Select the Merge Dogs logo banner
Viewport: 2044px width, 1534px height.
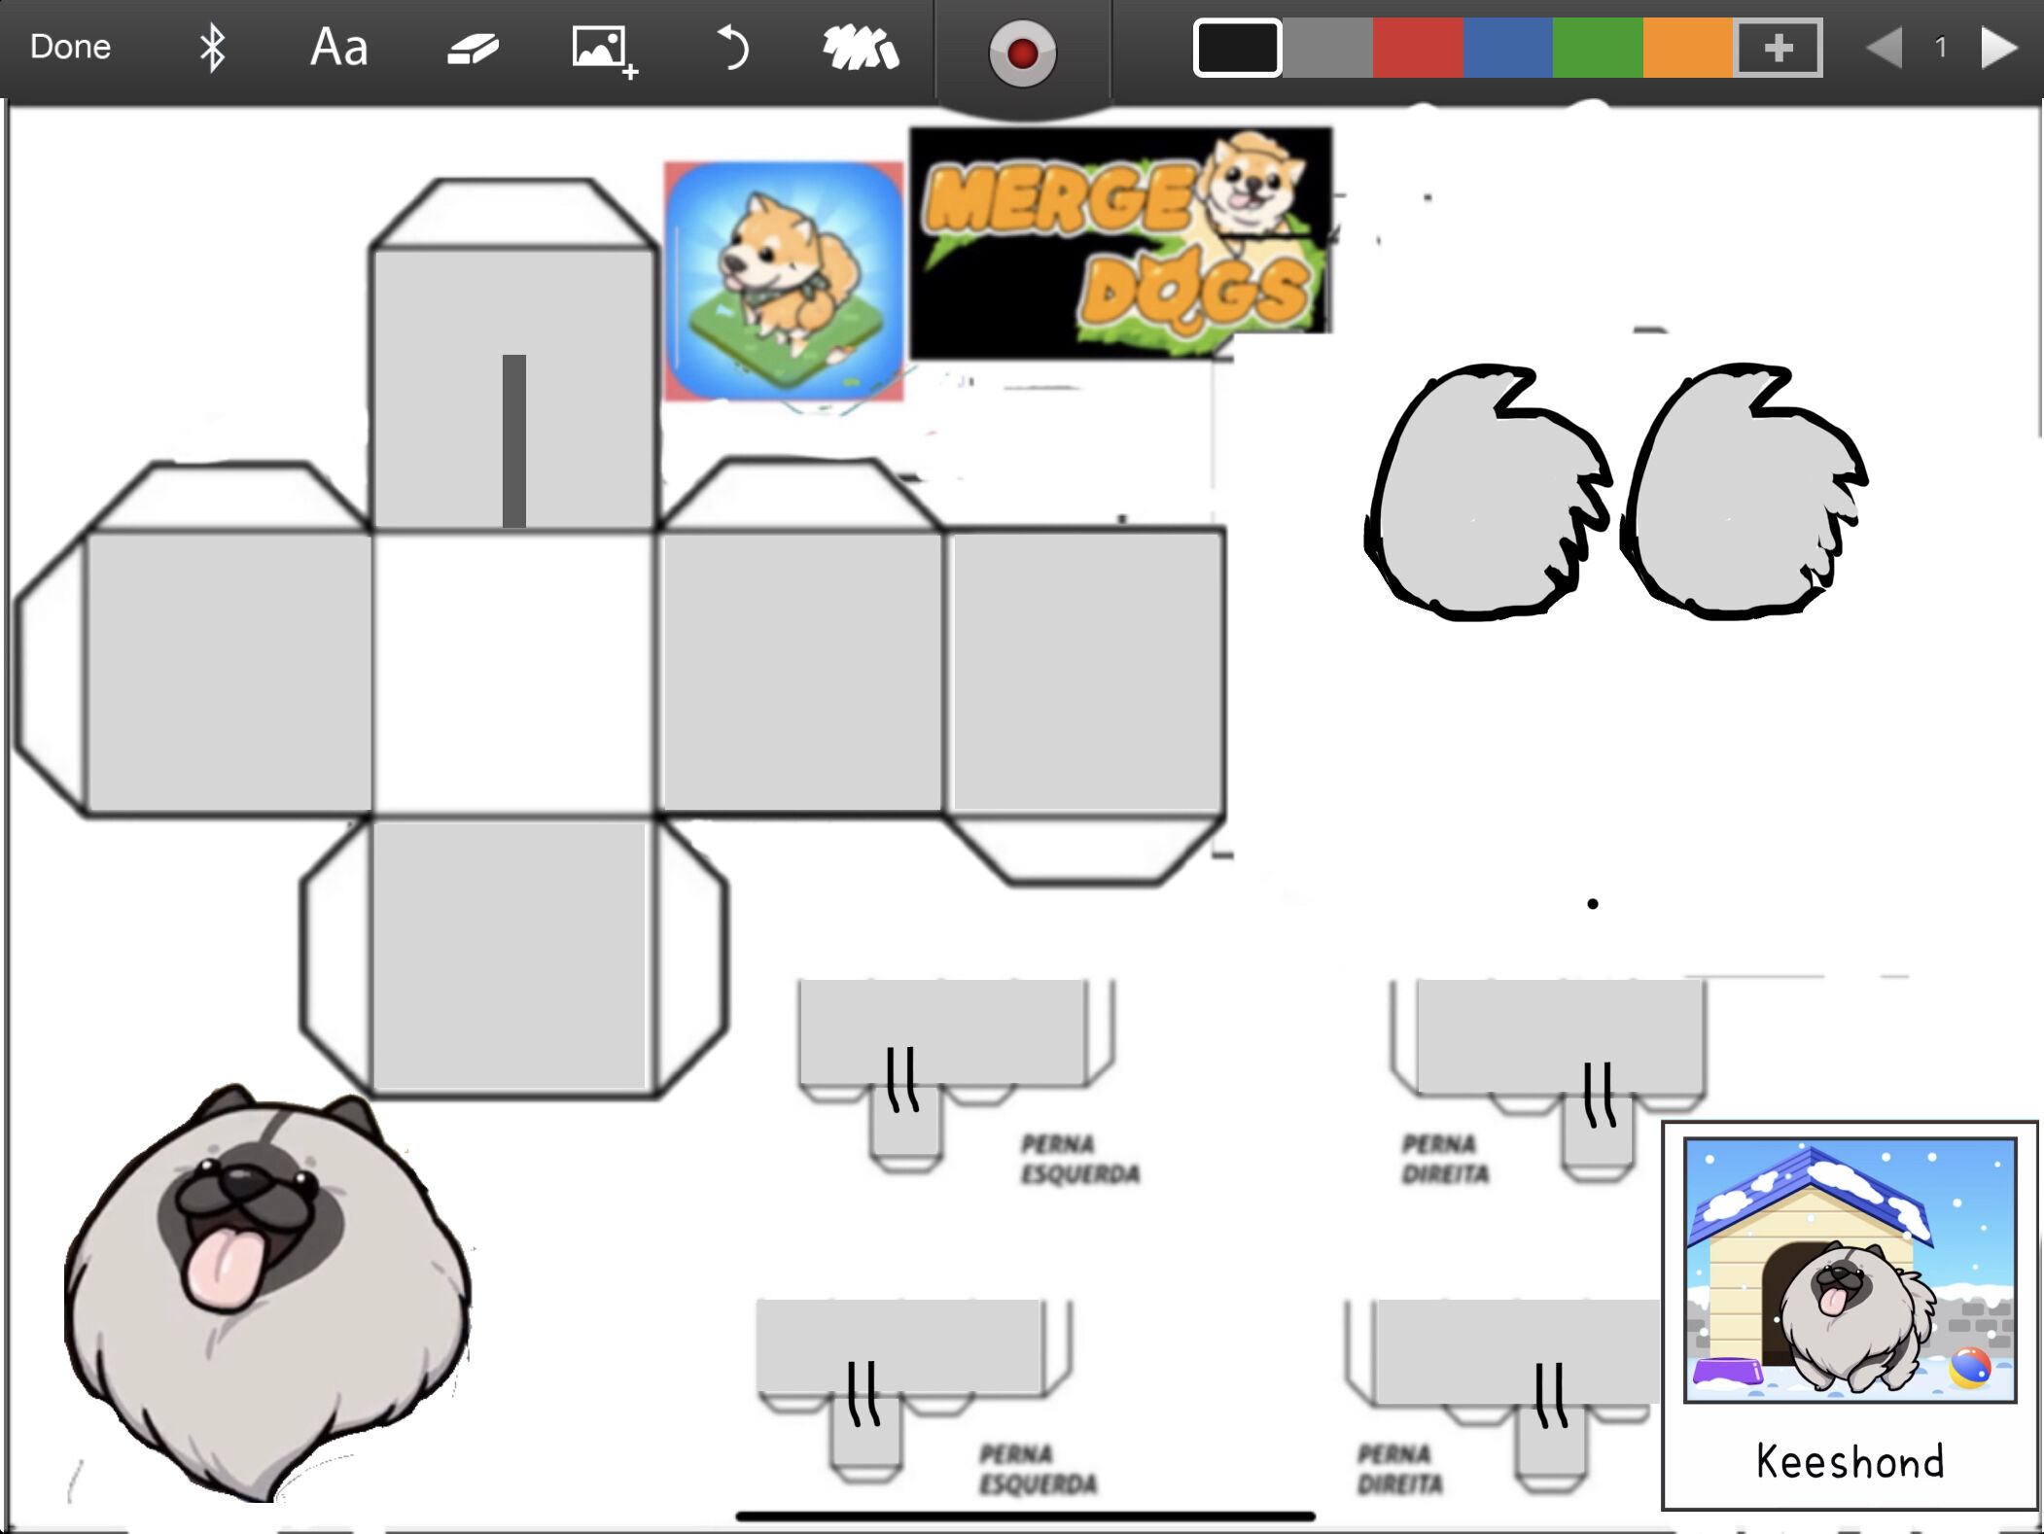coord(1121,243)
